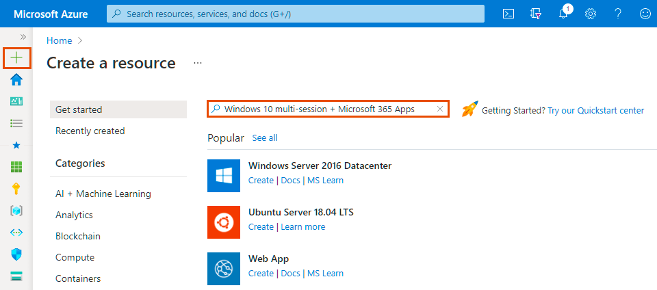Click the rocket Getting Started icon
The image size is (657, 290).
point(469,109)
